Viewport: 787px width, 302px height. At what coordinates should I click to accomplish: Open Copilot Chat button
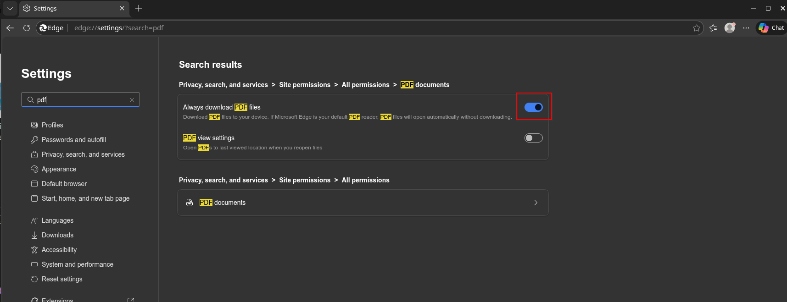771,28
